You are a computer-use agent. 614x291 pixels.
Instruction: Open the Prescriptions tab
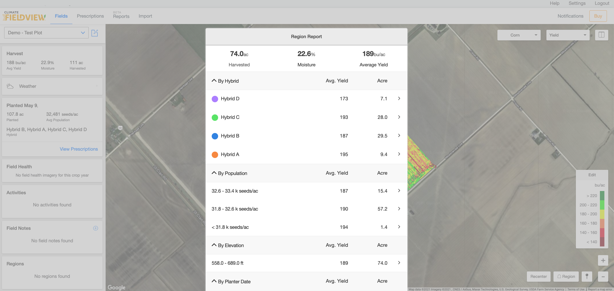point(90,16)
